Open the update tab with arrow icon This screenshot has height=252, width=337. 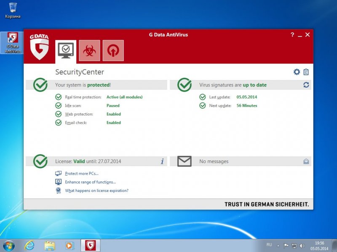(x=113, y=50)
